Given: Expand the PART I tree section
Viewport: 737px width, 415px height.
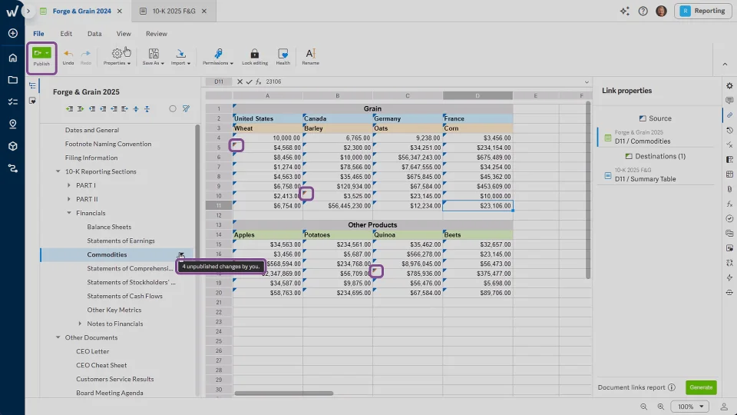Looking at the screenshot, I should pos(69,185).
